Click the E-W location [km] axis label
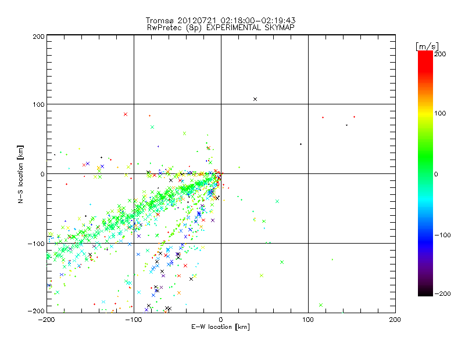The width and height of the screenshot is (465, 348). pyautogui.click(x=220, y=327)
